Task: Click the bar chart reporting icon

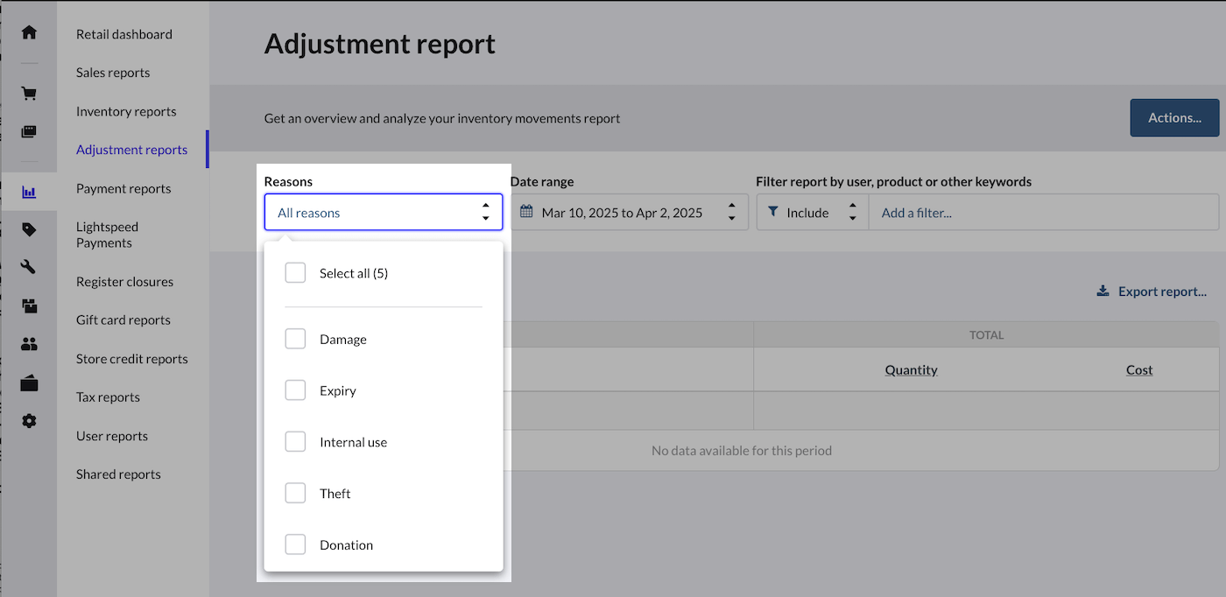Action: coord(29,192)
